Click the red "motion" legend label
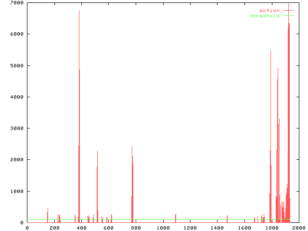The image size is (308, 231). [x=269, y=11]
